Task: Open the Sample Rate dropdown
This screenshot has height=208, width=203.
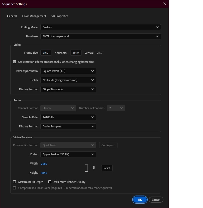Action: (x=68, y=117)
